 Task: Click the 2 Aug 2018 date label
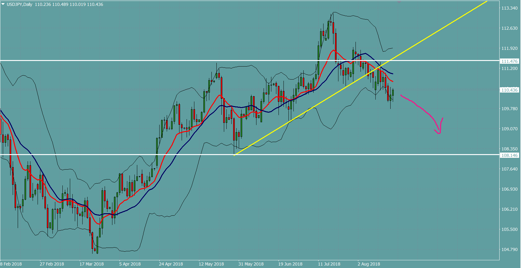[x=369, y=264]
